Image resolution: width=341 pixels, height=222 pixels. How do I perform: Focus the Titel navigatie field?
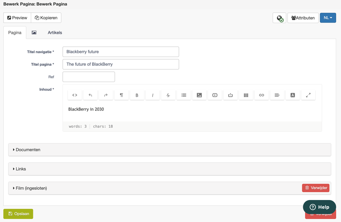click(x=121, y=52)
